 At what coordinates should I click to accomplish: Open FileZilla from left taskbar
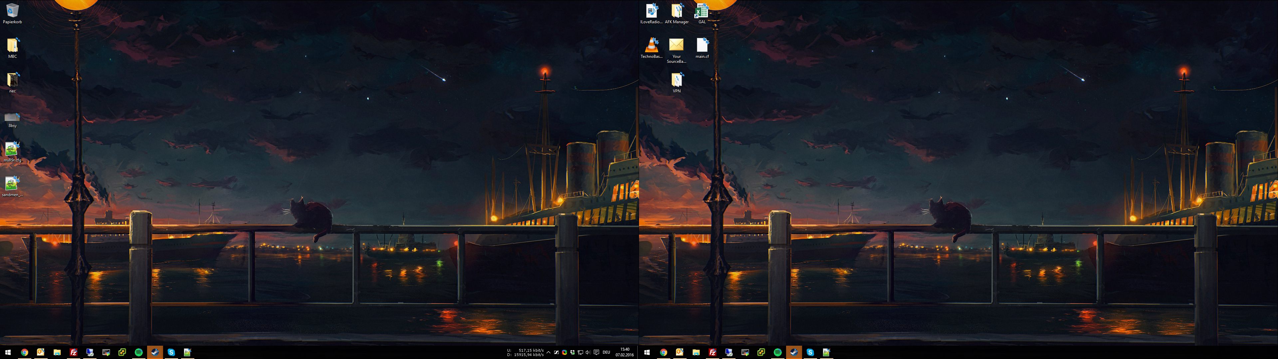(74, 352)
